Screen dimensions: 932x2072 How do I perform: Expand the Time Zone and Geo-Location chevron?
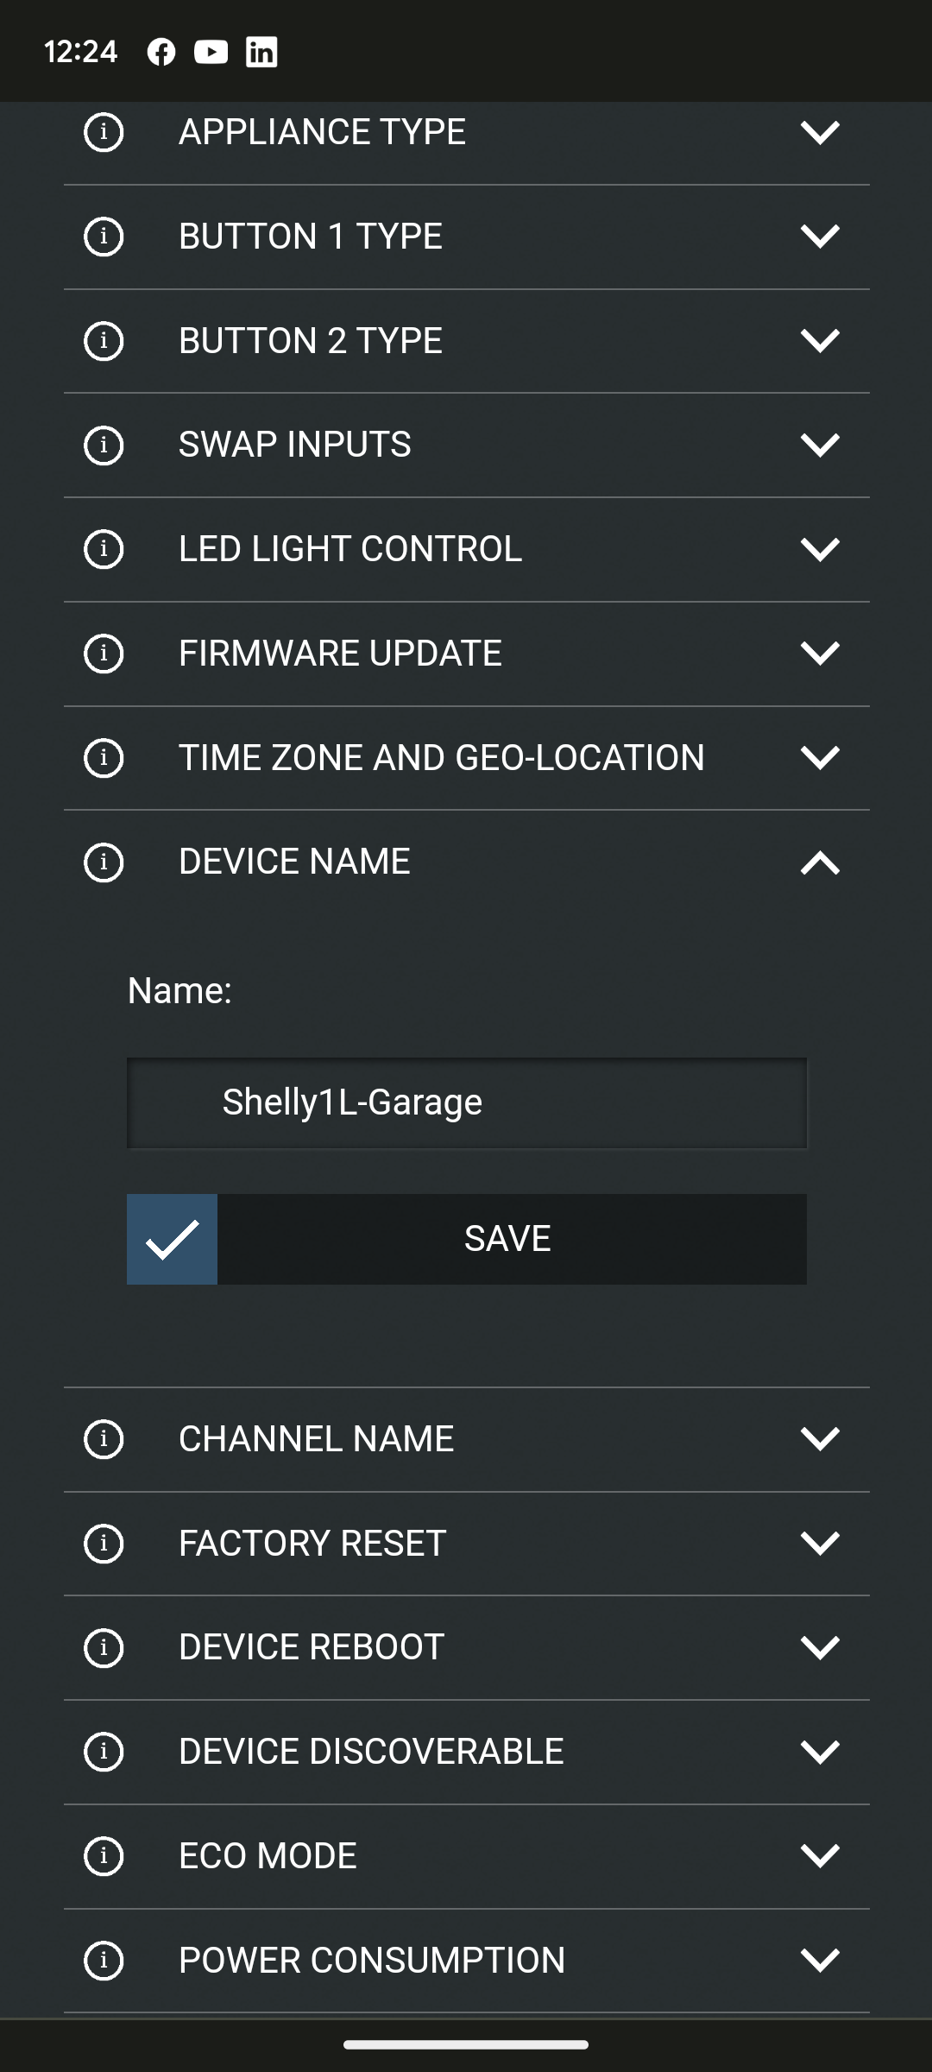[820, 758]
